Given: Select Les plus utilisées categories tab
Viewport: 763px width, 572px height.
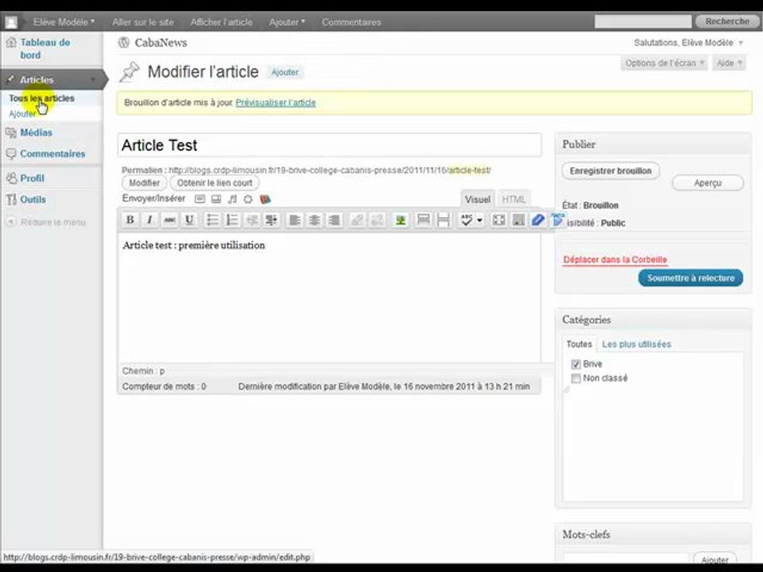Looking at the screenshot, I should point(637,344).
